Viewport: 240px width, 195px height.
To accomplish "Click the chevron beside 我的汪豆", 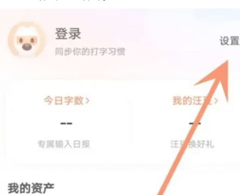I will [216, 101].
